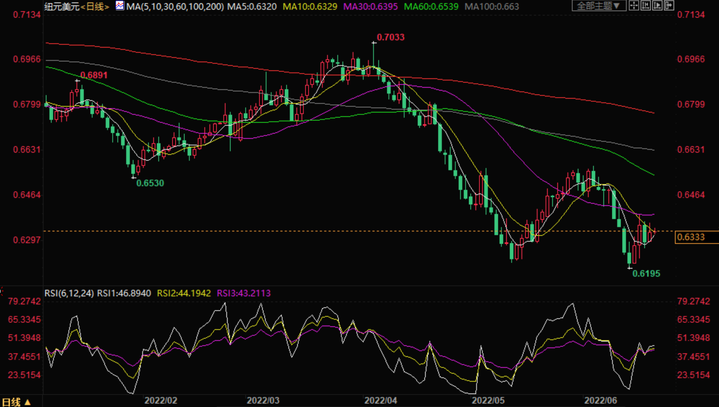
Task: Click the yellow MA10:0.6329 legend entry
Action: 310,7
